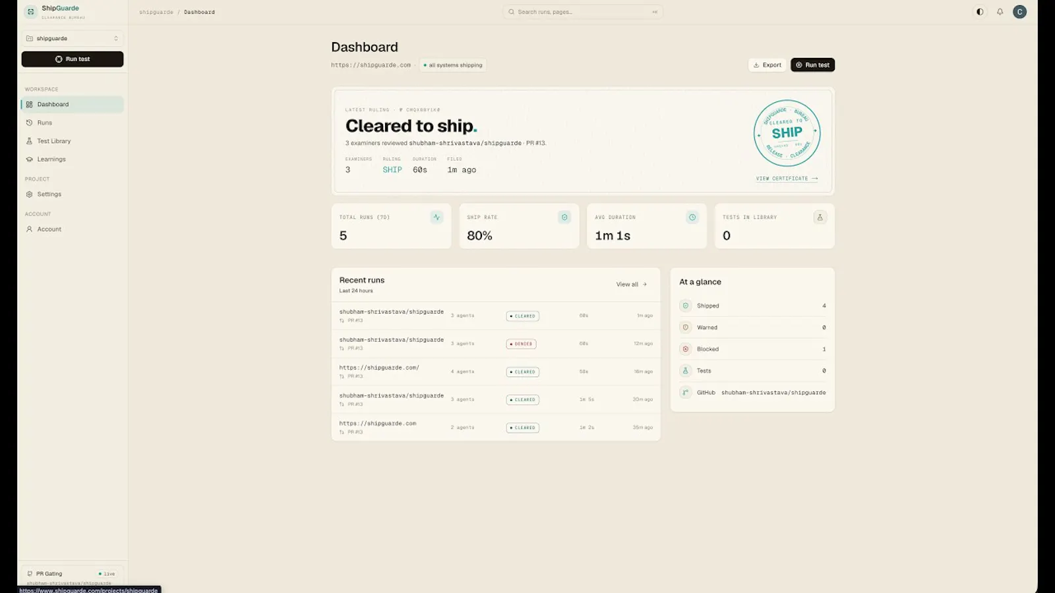1055x593 pixels.
Task: Click the 1m 1s average duration value
Action: point(613,236)
